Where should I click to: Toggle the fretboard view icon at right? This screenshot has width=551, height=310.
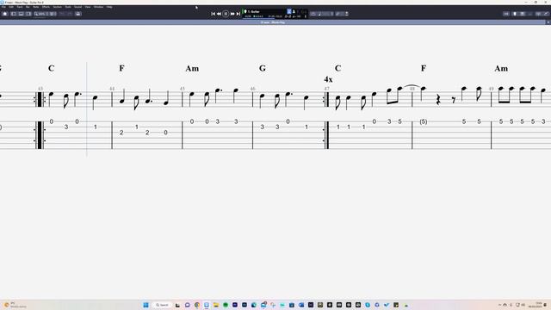515,14
